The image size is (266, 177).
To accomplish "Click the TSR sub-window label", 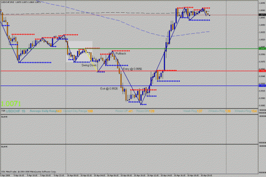I will pos(3,111).
